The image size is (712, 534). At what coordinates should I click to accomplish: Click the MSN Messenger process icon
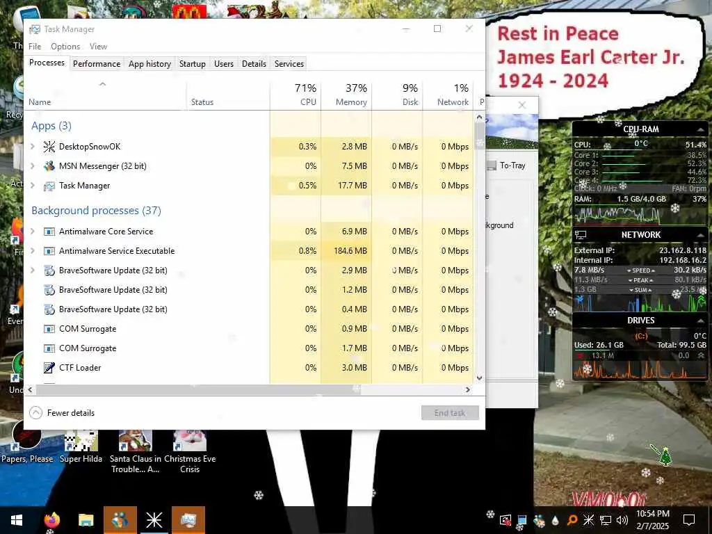coord(49,166)
